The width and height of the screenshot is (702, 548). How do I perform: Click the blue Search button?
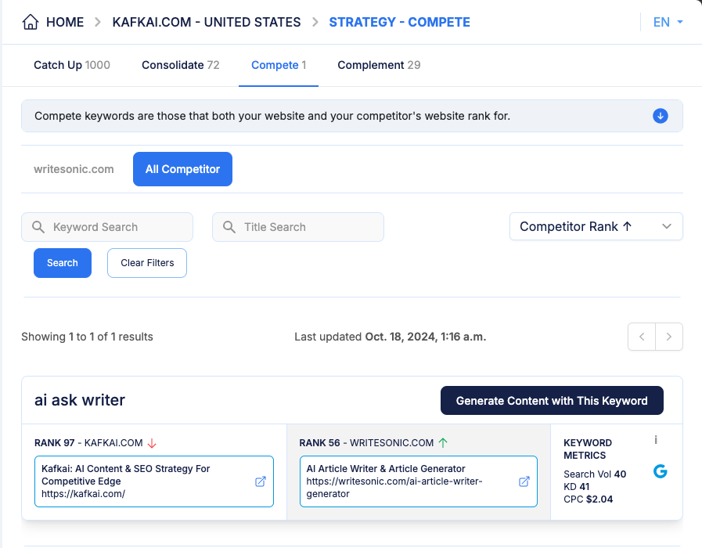click(63, 263)
